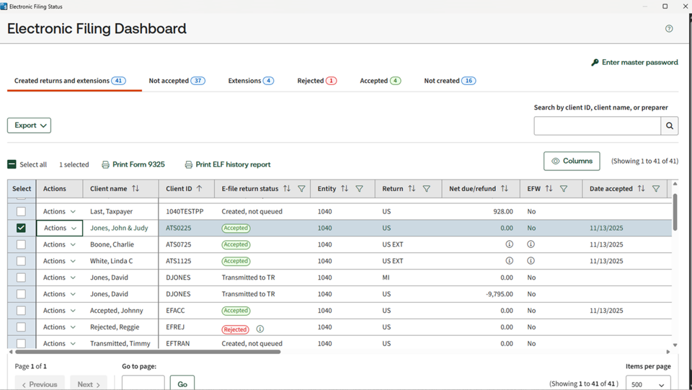
Task: Expand Actions dropdown for Rejected, Reggie
Action: (x=59, y=327)
